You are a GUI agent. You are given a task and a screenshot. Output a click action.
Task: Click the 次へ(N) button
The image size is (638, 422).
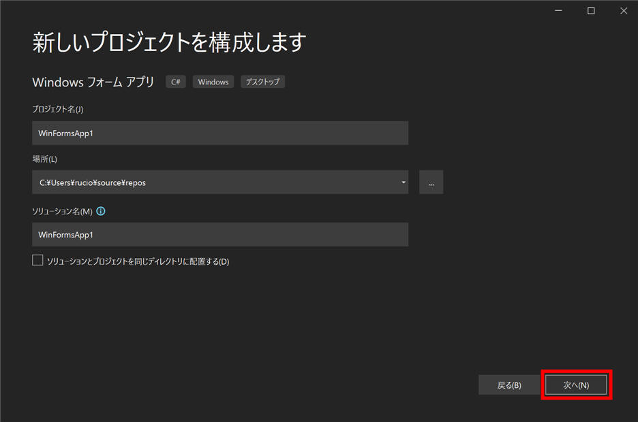pyautogui.click(x=576, y=385)
